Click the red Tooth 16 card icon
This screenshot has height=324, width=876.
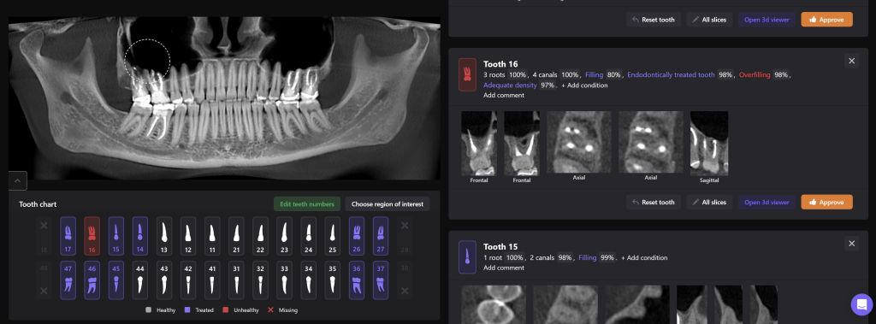(x=467, y=75)
